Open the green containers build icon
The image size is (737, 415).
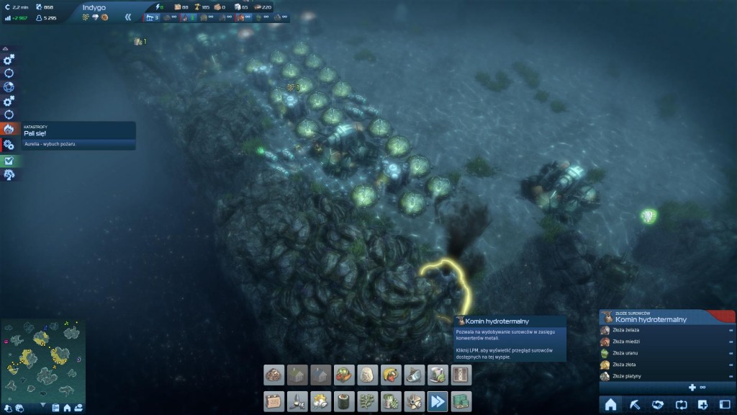pos(461,401)
